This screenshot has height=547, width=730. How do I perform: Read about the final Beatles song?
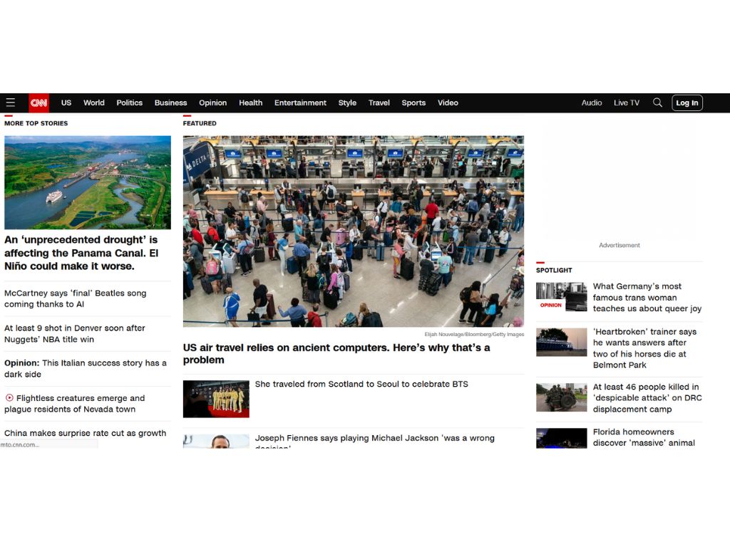(x=78, y=298)
